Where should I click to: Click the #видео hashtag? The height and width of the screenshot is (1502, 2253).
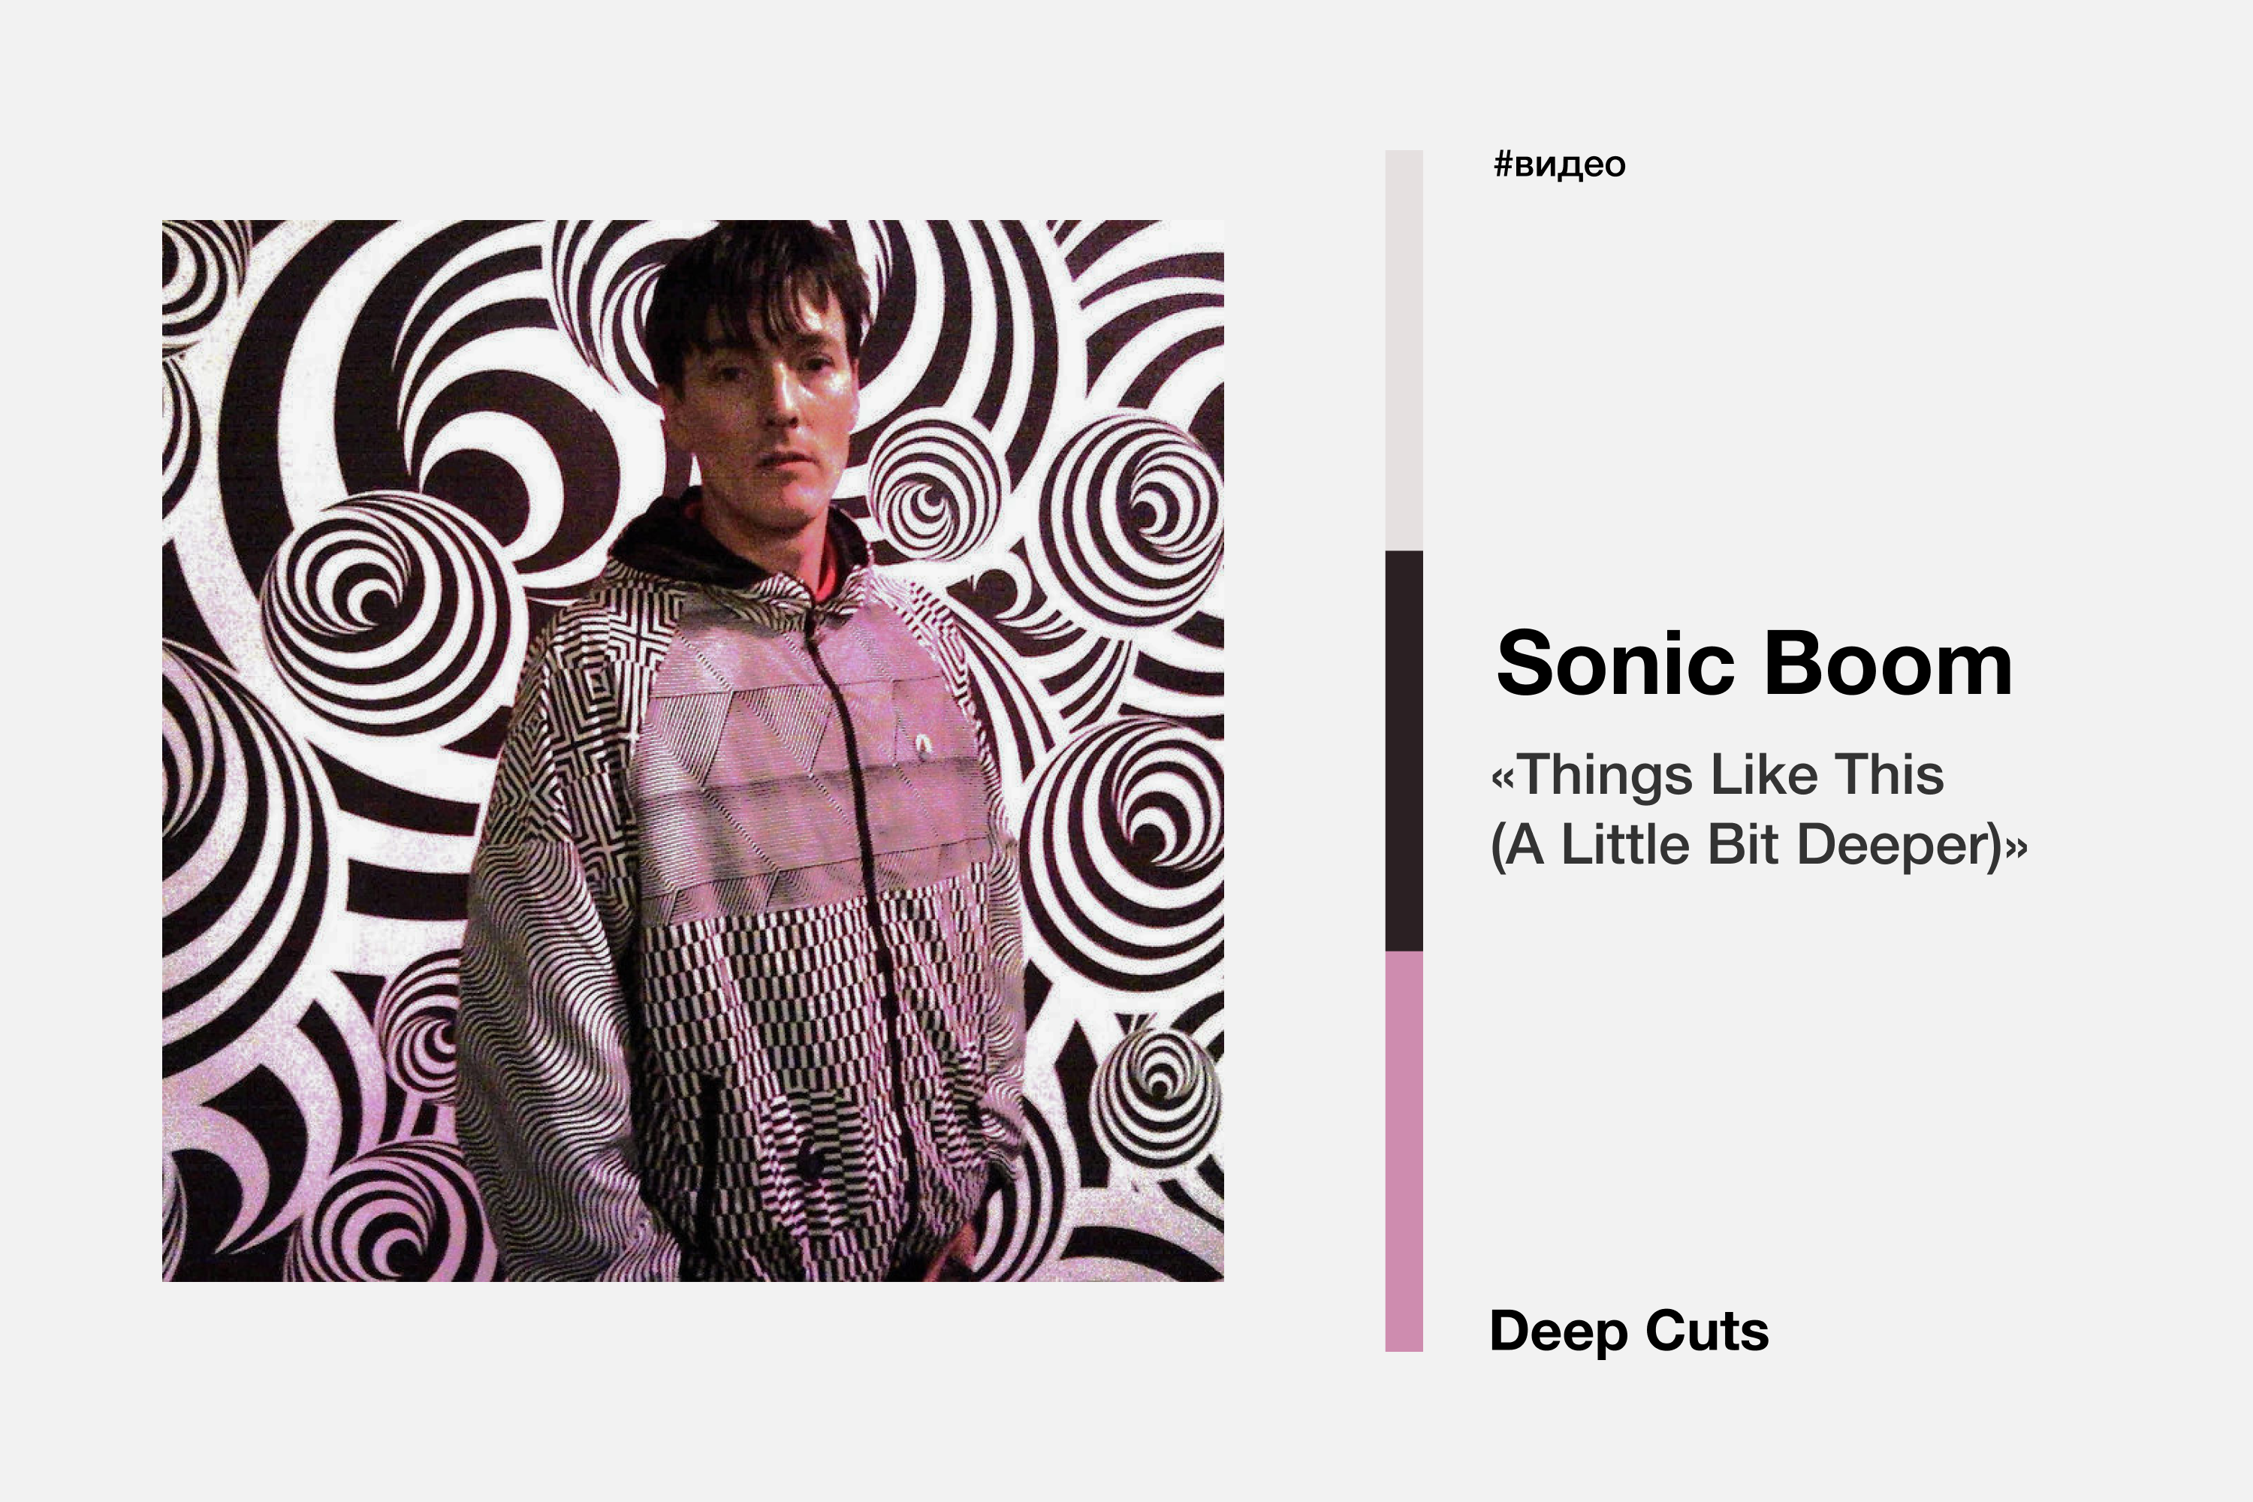(x=1558, y=164)
